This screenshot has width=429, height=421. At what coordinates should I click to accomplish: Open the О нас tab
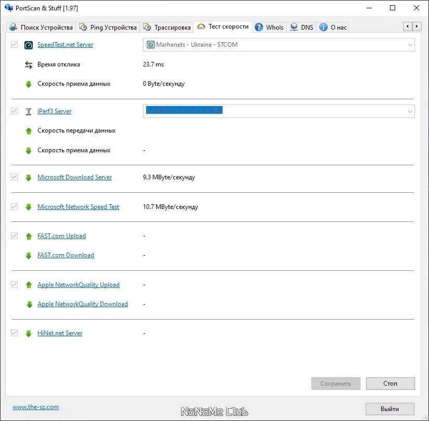[333, 28]
